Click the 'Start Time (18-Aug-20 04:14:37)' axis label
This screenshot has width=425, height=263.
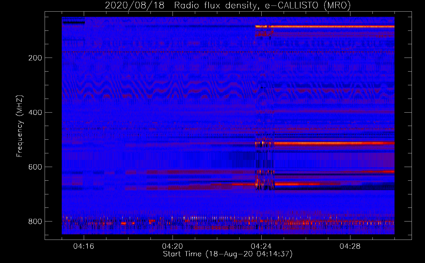tap(228, 254)
